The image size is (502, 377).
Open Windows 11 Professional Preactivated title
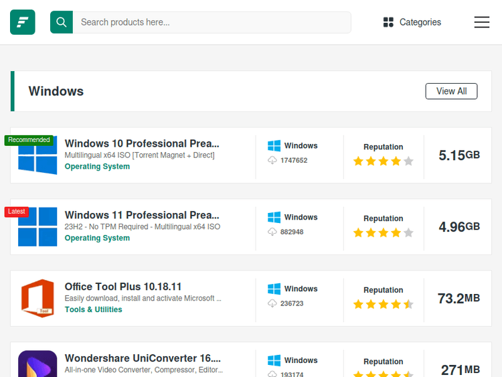point(142,215)
